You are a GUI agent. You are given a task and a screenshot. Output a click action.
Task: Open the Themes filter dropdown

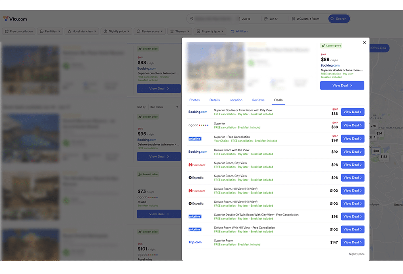179,31
